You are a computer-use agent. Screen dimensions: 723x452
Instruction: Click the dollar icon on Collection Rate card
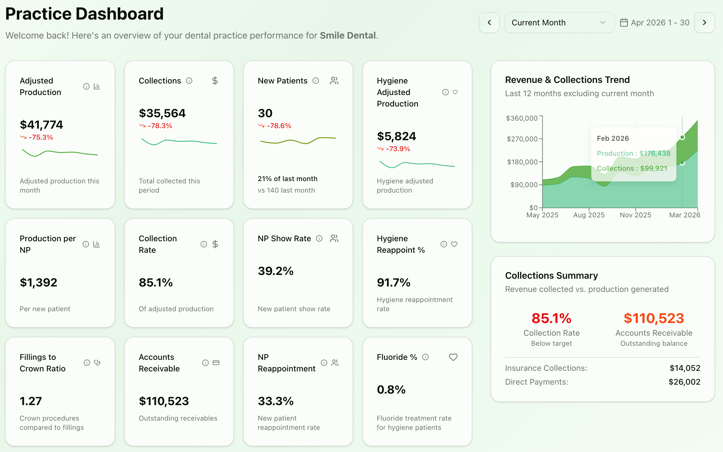(215, 244)
